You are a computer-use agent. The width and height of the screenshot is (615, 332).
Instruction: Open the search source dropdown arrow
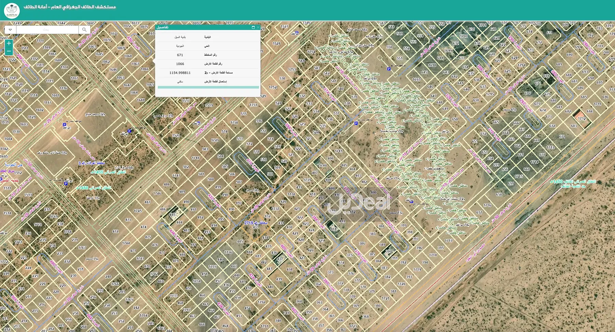pos(10,30)
